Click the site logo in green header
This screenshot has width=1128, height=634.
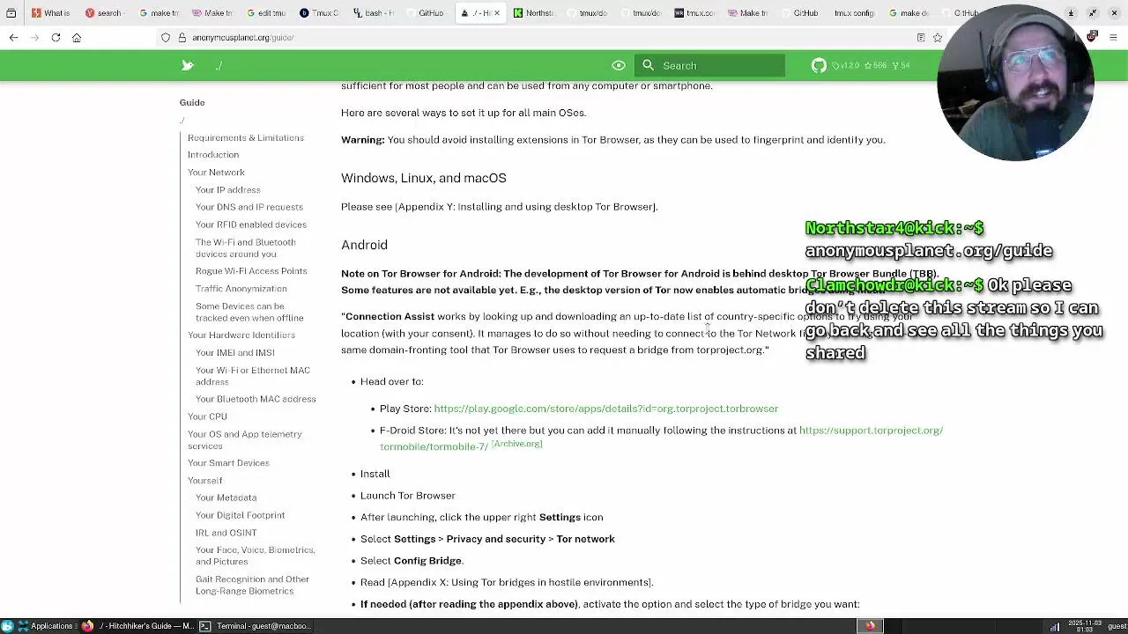(x=188, y=65)
